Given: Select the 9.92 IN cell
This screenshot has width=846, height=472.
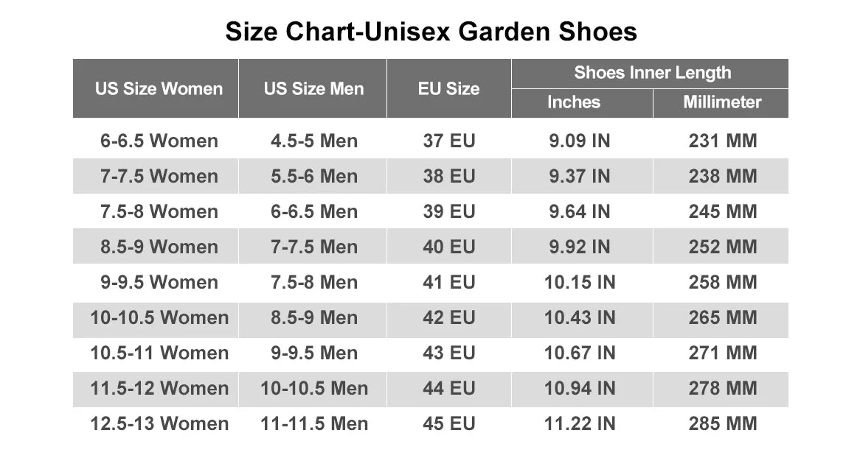Looking at the screenshot, I should 580,247.
